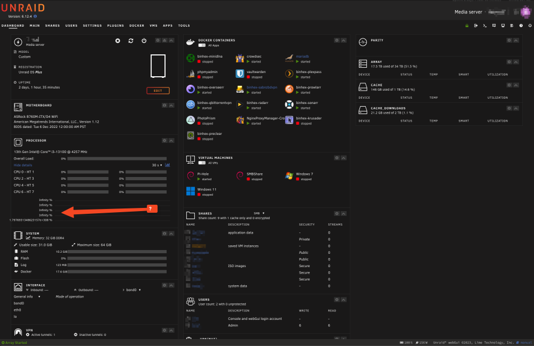Viewport: 534px width, 346px height.
Task: Open the 30 s interval dropdown
Action: tap(157, 165)
